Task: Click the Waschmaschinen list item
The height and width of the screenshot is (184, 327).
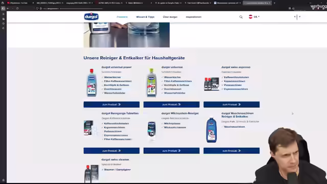Action: (235, 127)
